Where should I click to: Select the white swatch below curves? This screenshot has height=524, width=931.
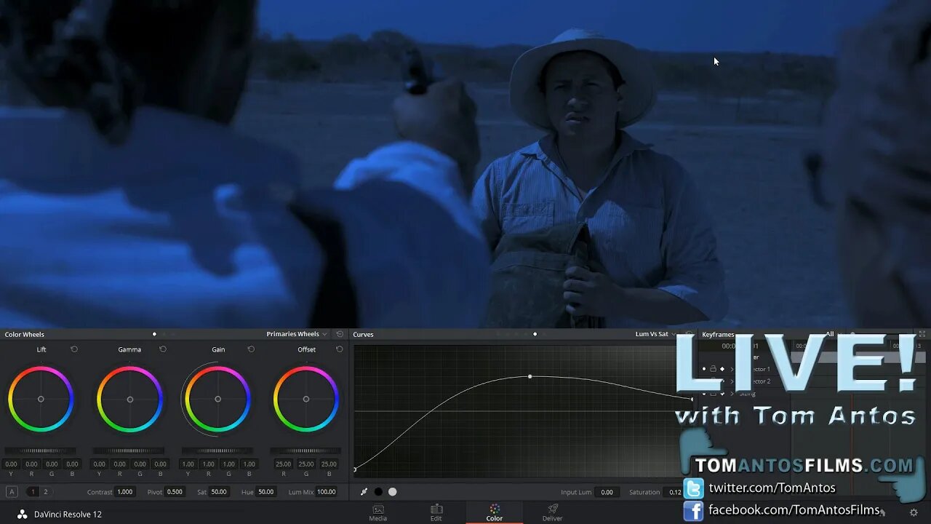(393, 492)
